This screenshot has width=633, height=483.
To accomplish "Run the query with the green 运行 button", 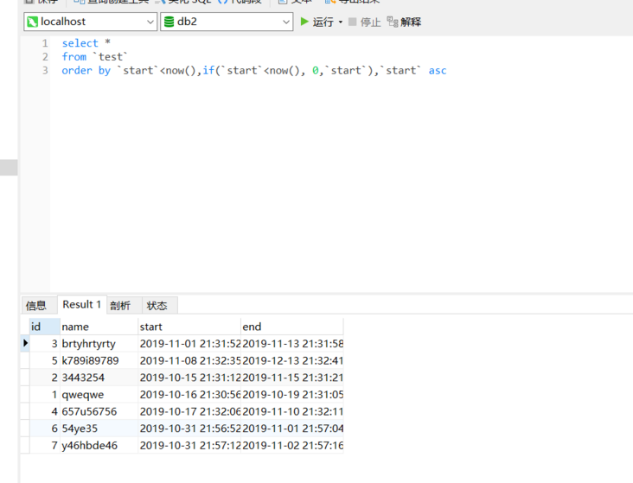I will pyautogui.click(x=316, y=22).
